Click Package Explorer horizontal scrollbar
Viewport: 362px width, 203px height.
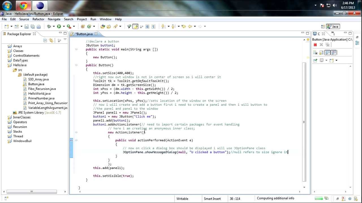point(31,192)
